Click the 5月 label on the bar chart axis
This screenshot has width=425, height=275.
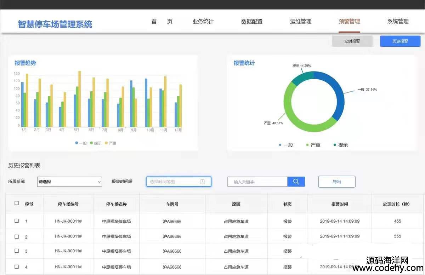[x=76, y=130]
